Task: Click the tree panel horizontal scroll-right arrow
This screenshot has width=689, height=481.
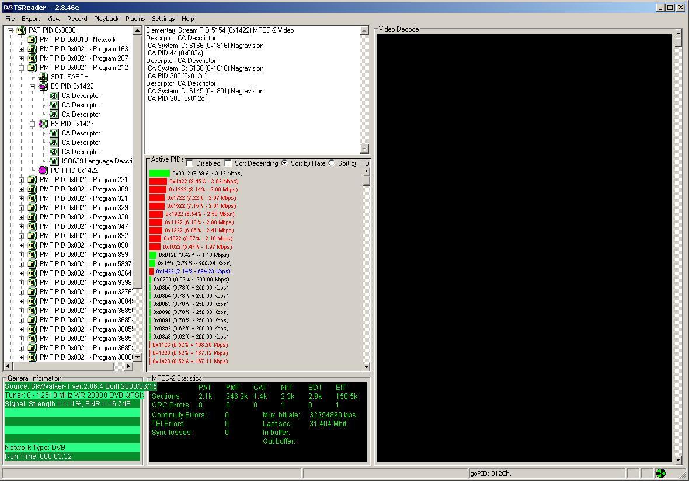Action: (x=128, y=366)
